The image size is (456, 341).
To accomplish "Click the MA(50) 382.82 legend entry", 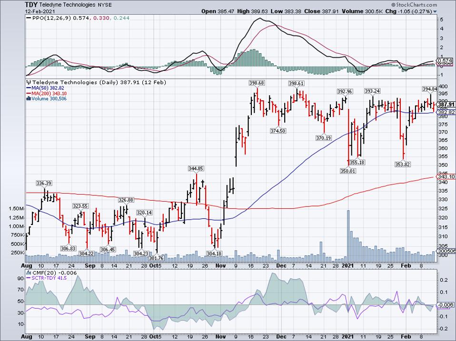I will [47, 88].
